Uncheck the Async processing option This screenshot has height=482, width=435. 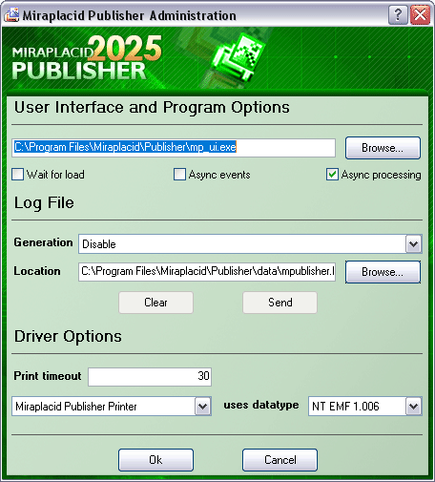click(332, 175)
